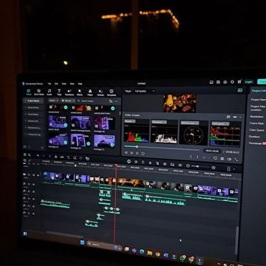Open the View menu
The height and width of the screenshot is (266, 266).
pyautogui.click(x=72, y=83)
